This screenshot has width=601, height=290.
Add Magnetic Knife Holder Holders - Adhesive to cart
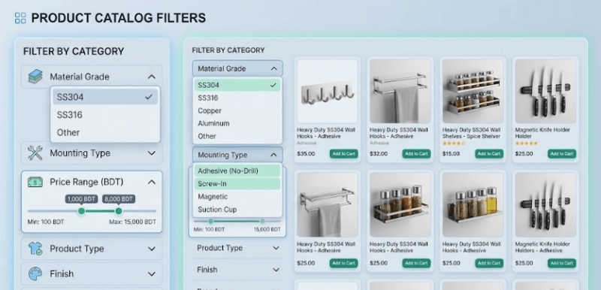tap(561, 263)
